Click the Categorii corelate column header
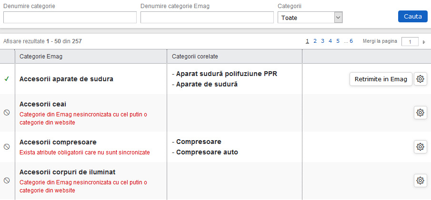 (x=195, y=57)
